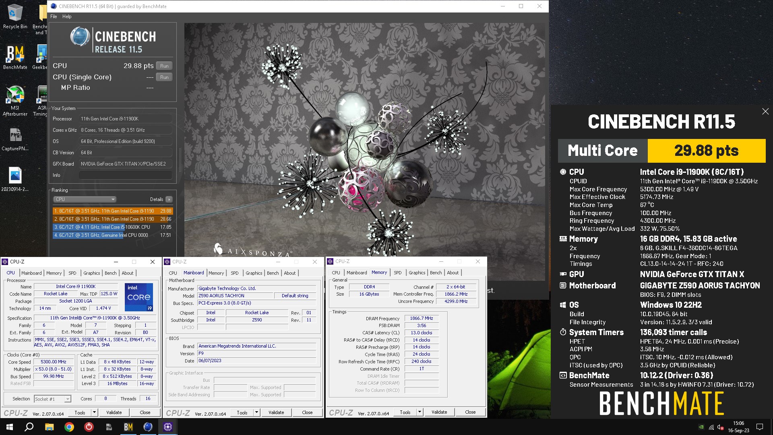The image size is (773, 435).
Task: Click the 29.88 pts score in BenchMate panel
Action: coord(706,151)
